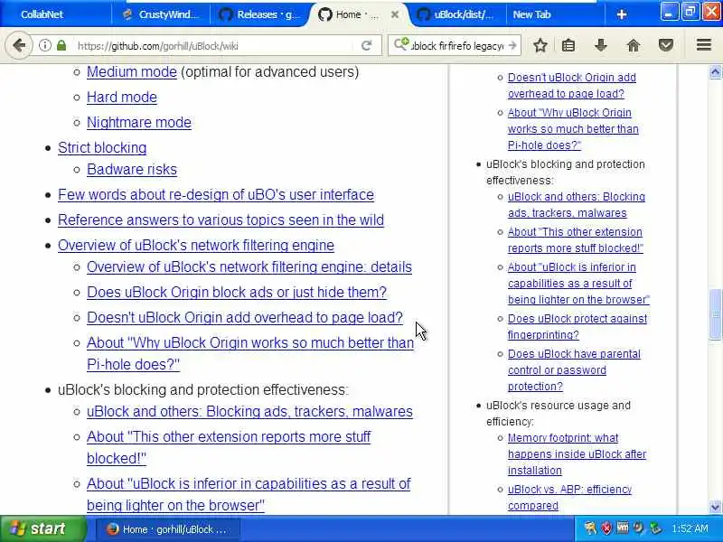Bookmark this page with the star icon
The image size is (723, 542).
click(540, 45)
